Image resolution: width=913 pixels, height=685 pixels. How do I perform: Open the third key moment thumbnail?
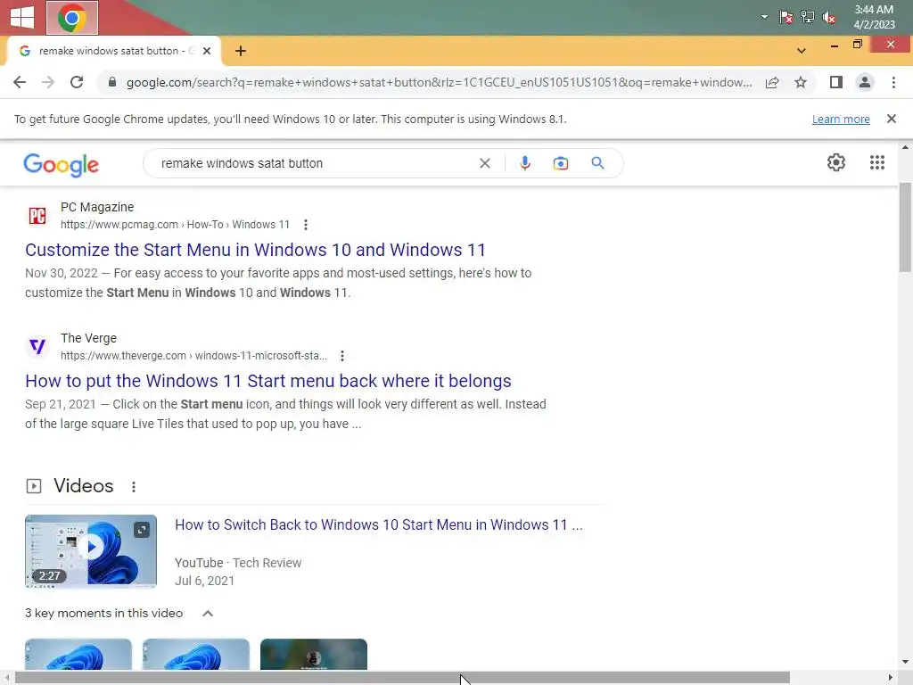point(313,654)
